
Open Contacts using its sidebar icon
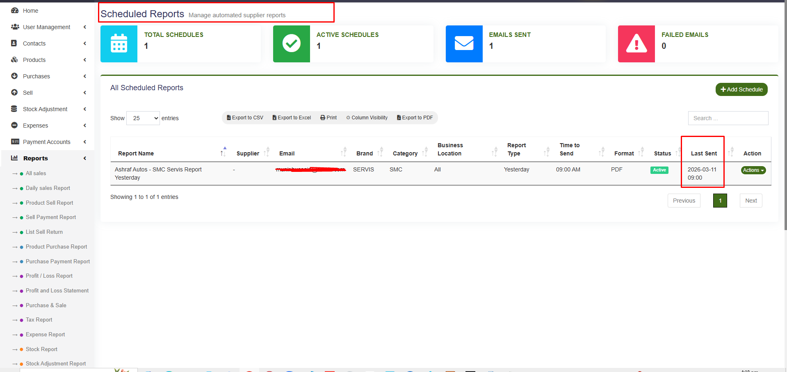(14, 43)
